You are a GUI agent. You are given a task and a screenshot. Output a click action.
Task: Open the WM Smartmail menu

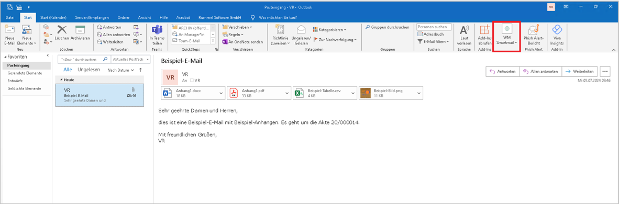(507, 35)
